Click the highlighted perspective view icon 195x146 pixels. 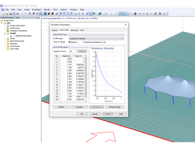[x=91, y=14]
